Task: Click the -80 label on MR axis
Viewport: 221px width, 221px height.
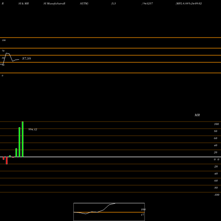Action: pyautogui.click(x=216, y=188)
